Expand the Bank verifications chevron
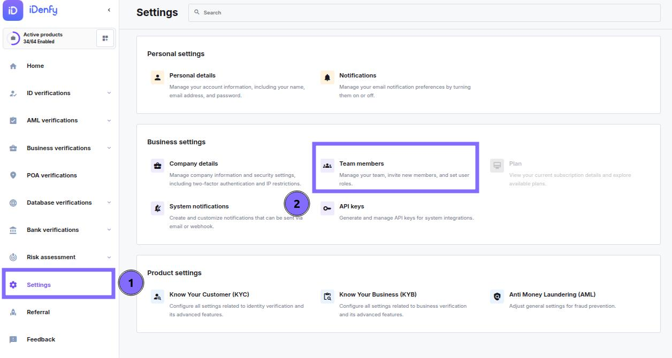 point(109,230)
